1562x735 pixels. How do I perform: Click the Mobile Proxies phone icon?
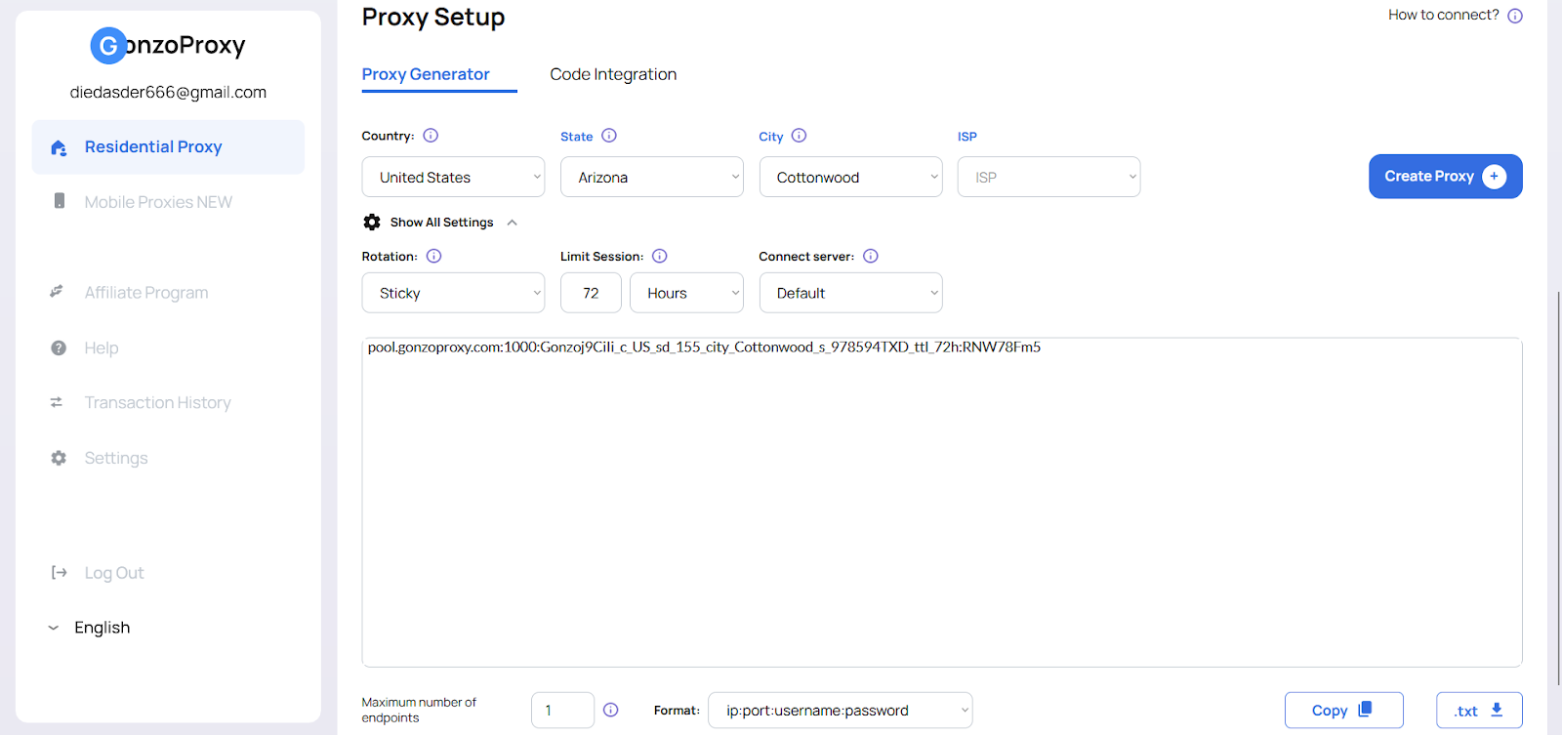click(60, 201)
